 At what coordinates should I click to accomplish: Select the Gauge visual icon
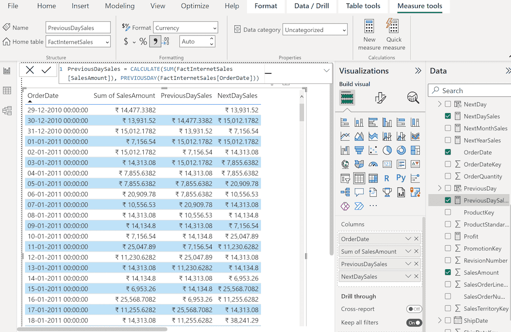point(372,164)
